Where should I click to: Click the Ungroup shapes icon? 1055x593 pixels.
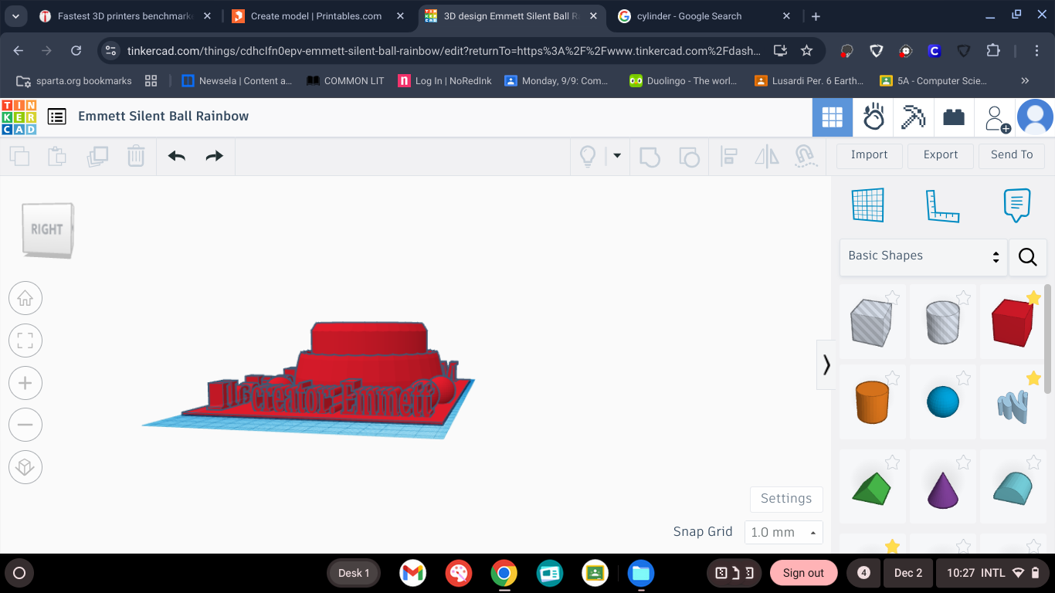pyautogui.click(x=689, y=157)
